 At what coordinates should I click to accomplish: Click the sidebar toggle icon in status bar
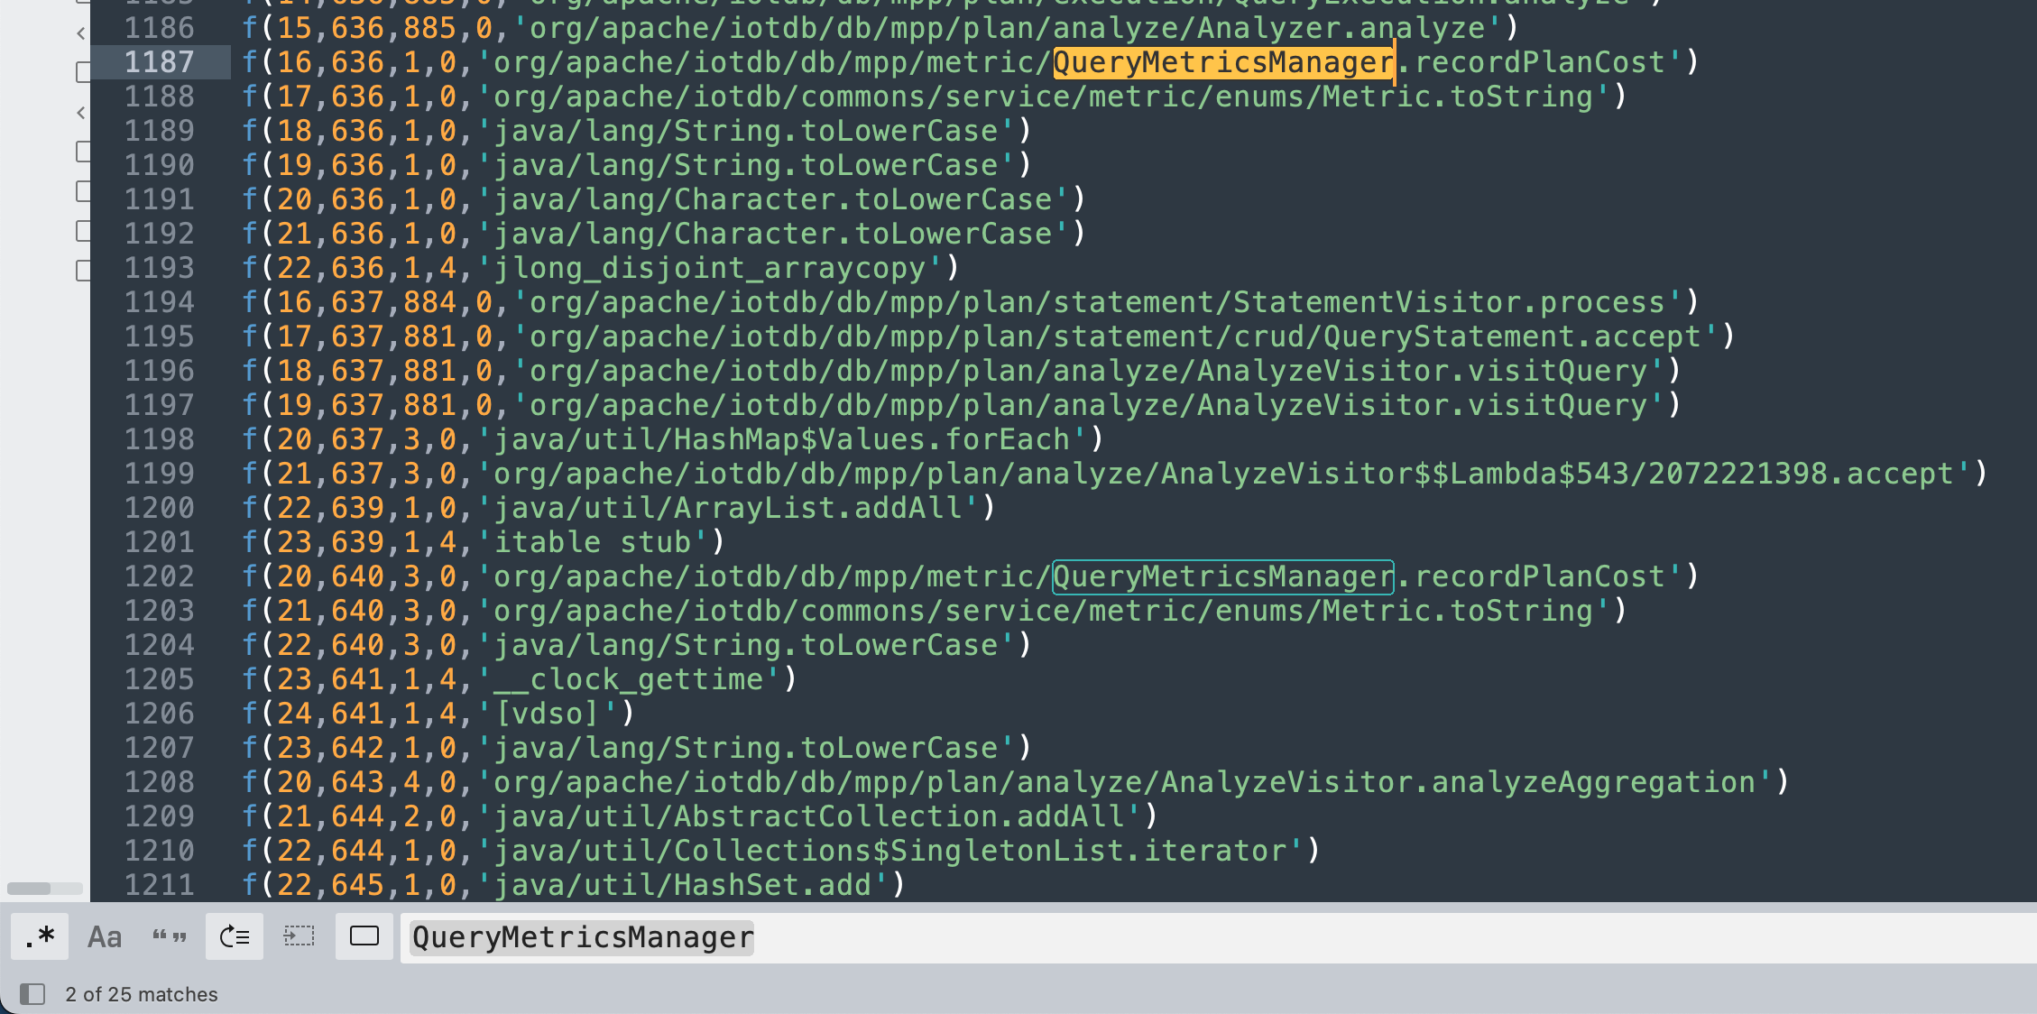click(32, 994)
